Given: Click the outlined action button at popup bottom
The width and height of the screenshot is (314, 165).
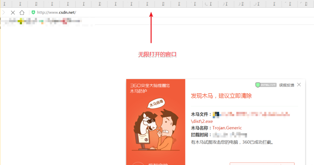Looking at the screenshot, I should click(262, 164).
